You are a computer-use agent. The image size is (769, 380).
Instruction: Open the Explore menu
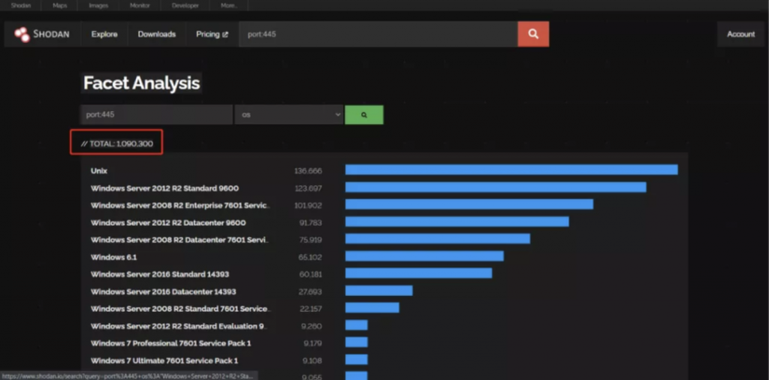coord(104,35)
